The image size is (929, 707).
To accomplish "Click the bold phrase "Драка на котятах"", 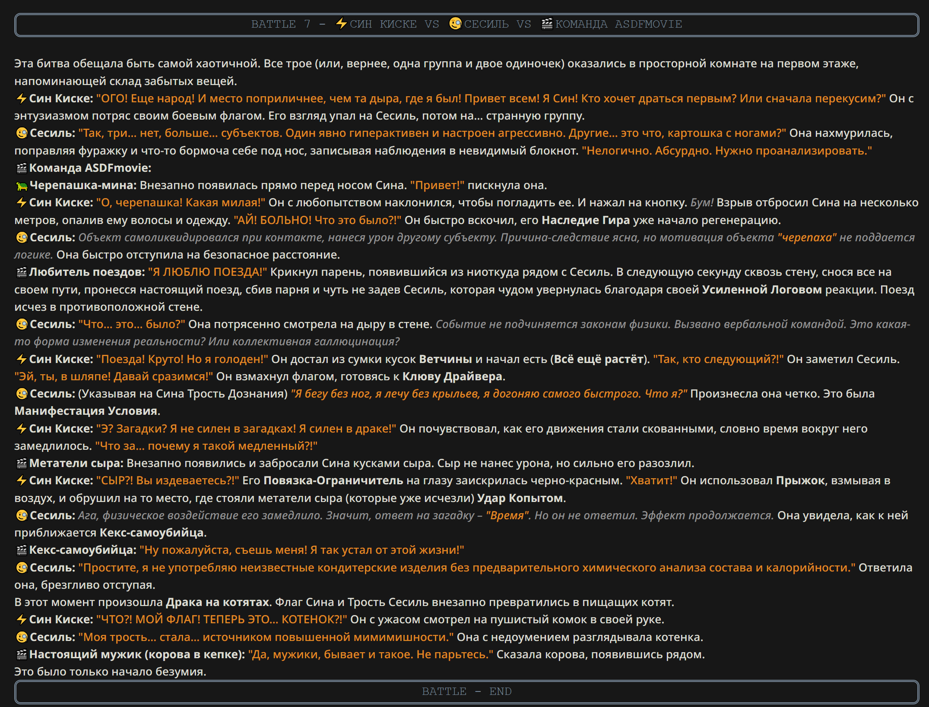I will 218,602.
